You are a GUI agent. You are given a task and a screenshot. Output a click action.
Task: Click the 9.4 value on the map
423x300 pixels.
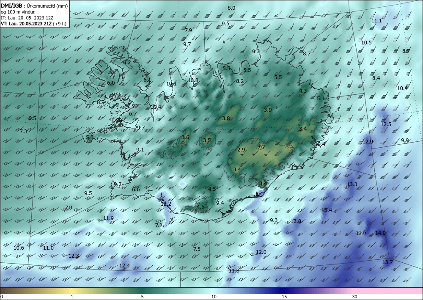[220, 203]
